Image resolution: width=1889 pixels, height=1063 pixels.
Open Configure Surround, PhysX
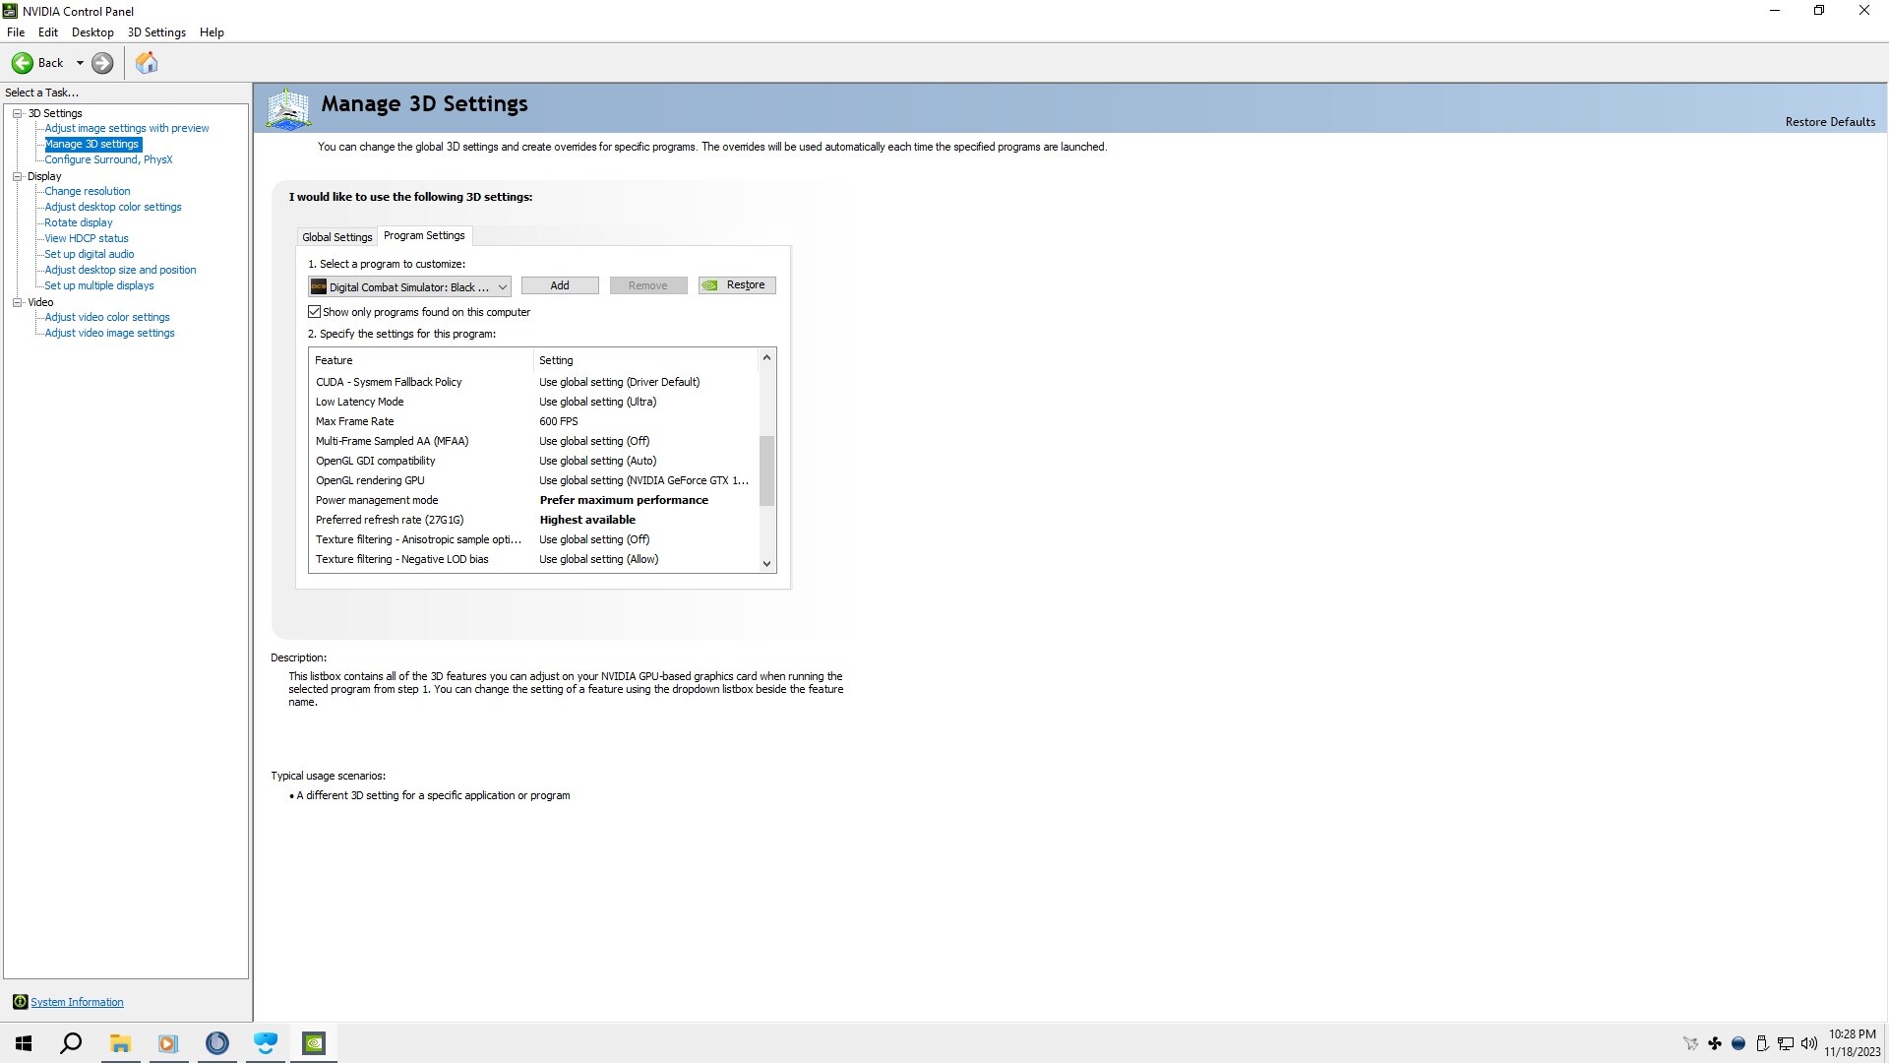click(x=108, y=159)
